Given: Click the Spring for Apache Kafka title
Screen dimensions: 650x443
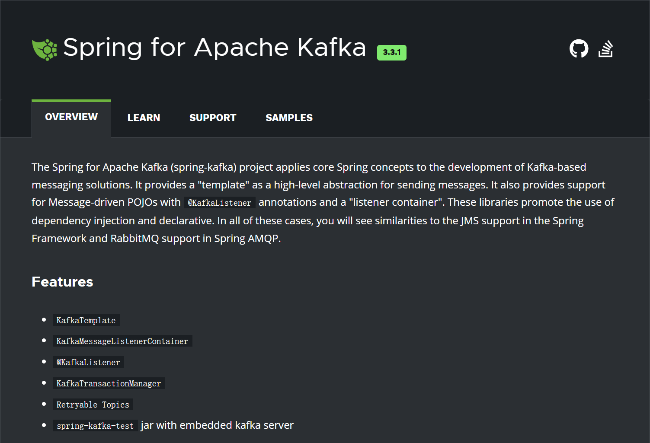Looking at the screenshot, I should click(x=215, y=48).
